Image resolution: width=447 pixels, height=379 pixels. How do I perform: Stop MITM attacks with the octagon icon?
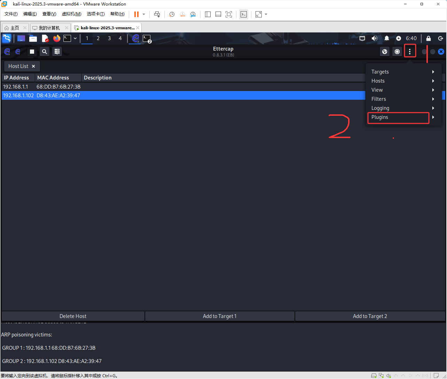point(397,52)
